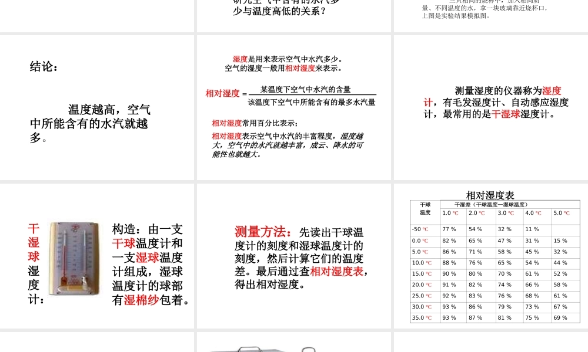This screenshot has width=588, height=352.
Task: Click the 10.0 ℃ row label
Action: (422, 263)
